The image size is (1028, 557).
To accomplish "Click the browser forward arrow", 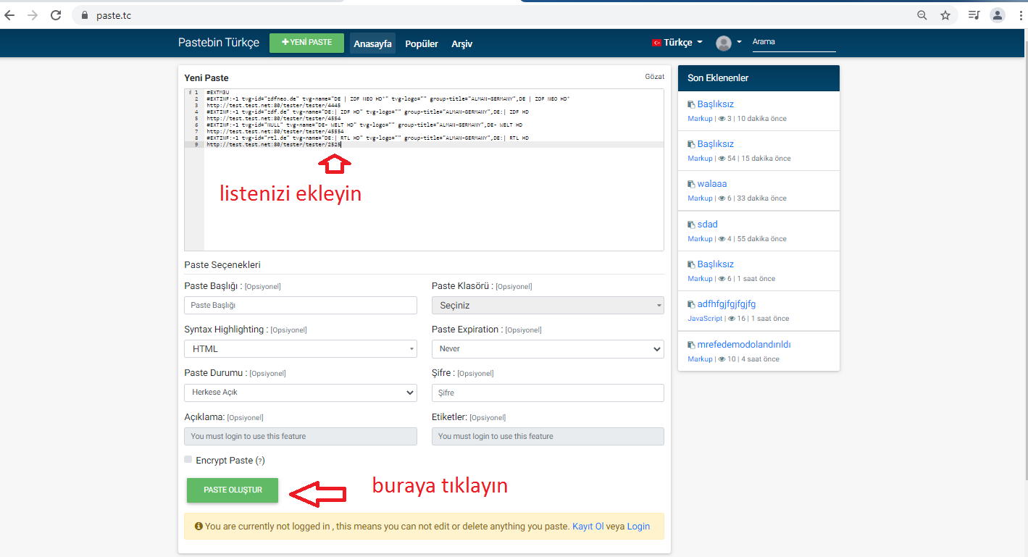I will 32,15.
